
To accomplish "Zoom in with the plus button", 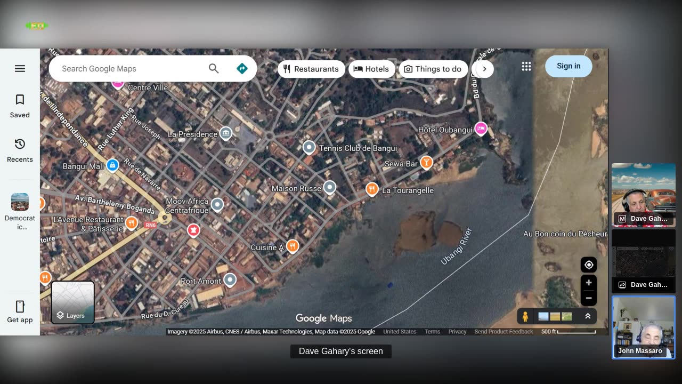I will point(589,283).
